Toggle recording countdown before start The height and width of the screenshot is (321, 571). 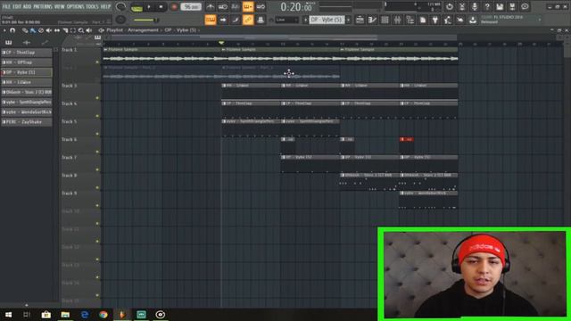[236, 6]
